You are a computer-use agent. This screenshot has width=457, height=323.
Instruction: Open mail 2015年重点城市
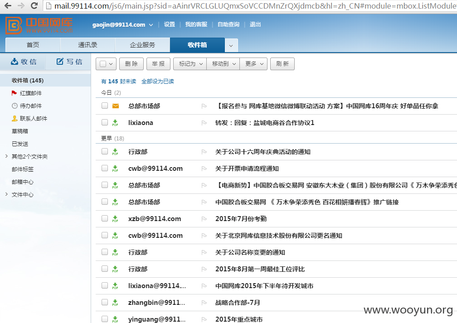coord(239,319)
